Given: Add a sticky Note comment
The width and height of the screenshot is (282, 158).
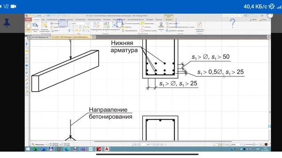Looking at the screenshot, I should click(148, 24).
